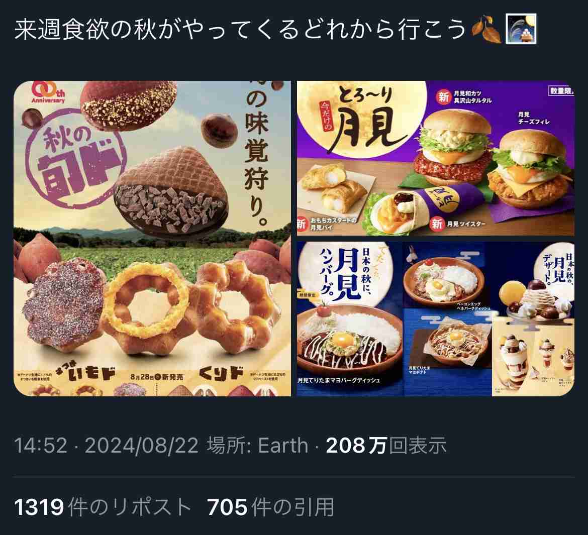This screenshot has width=588, height=535.
Task: Click the fallen leaf emoji in tweet
Action: tap(486, 29)
